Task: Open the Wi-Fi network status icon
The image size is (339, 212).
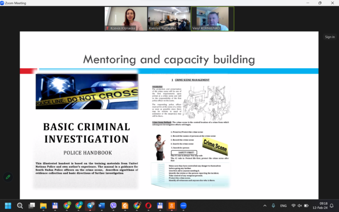Action: tap(293, 206)
